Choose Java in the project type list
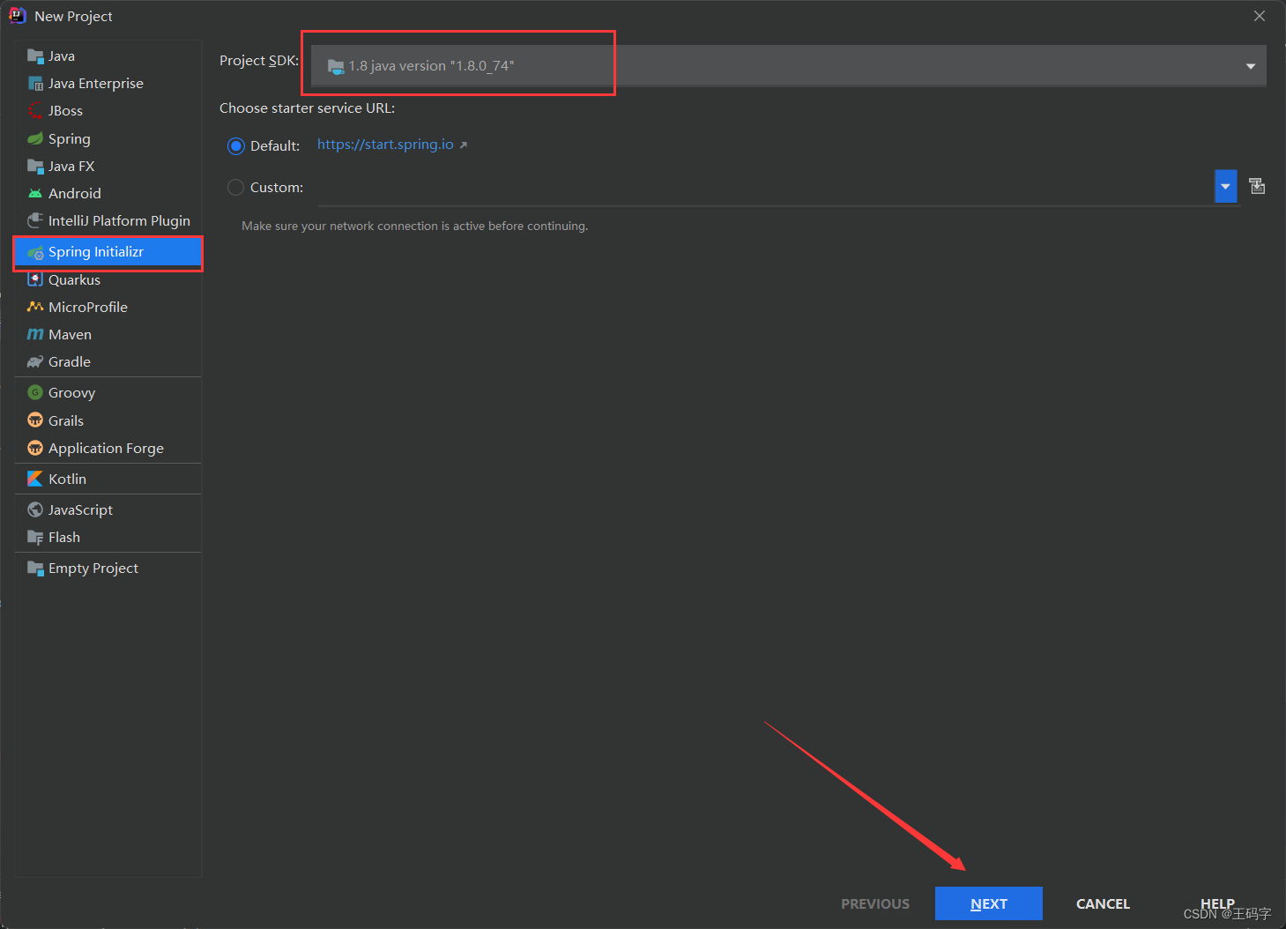Image resolution: width=1286 pixels, height=929 pixels. (x=108, y=56)
